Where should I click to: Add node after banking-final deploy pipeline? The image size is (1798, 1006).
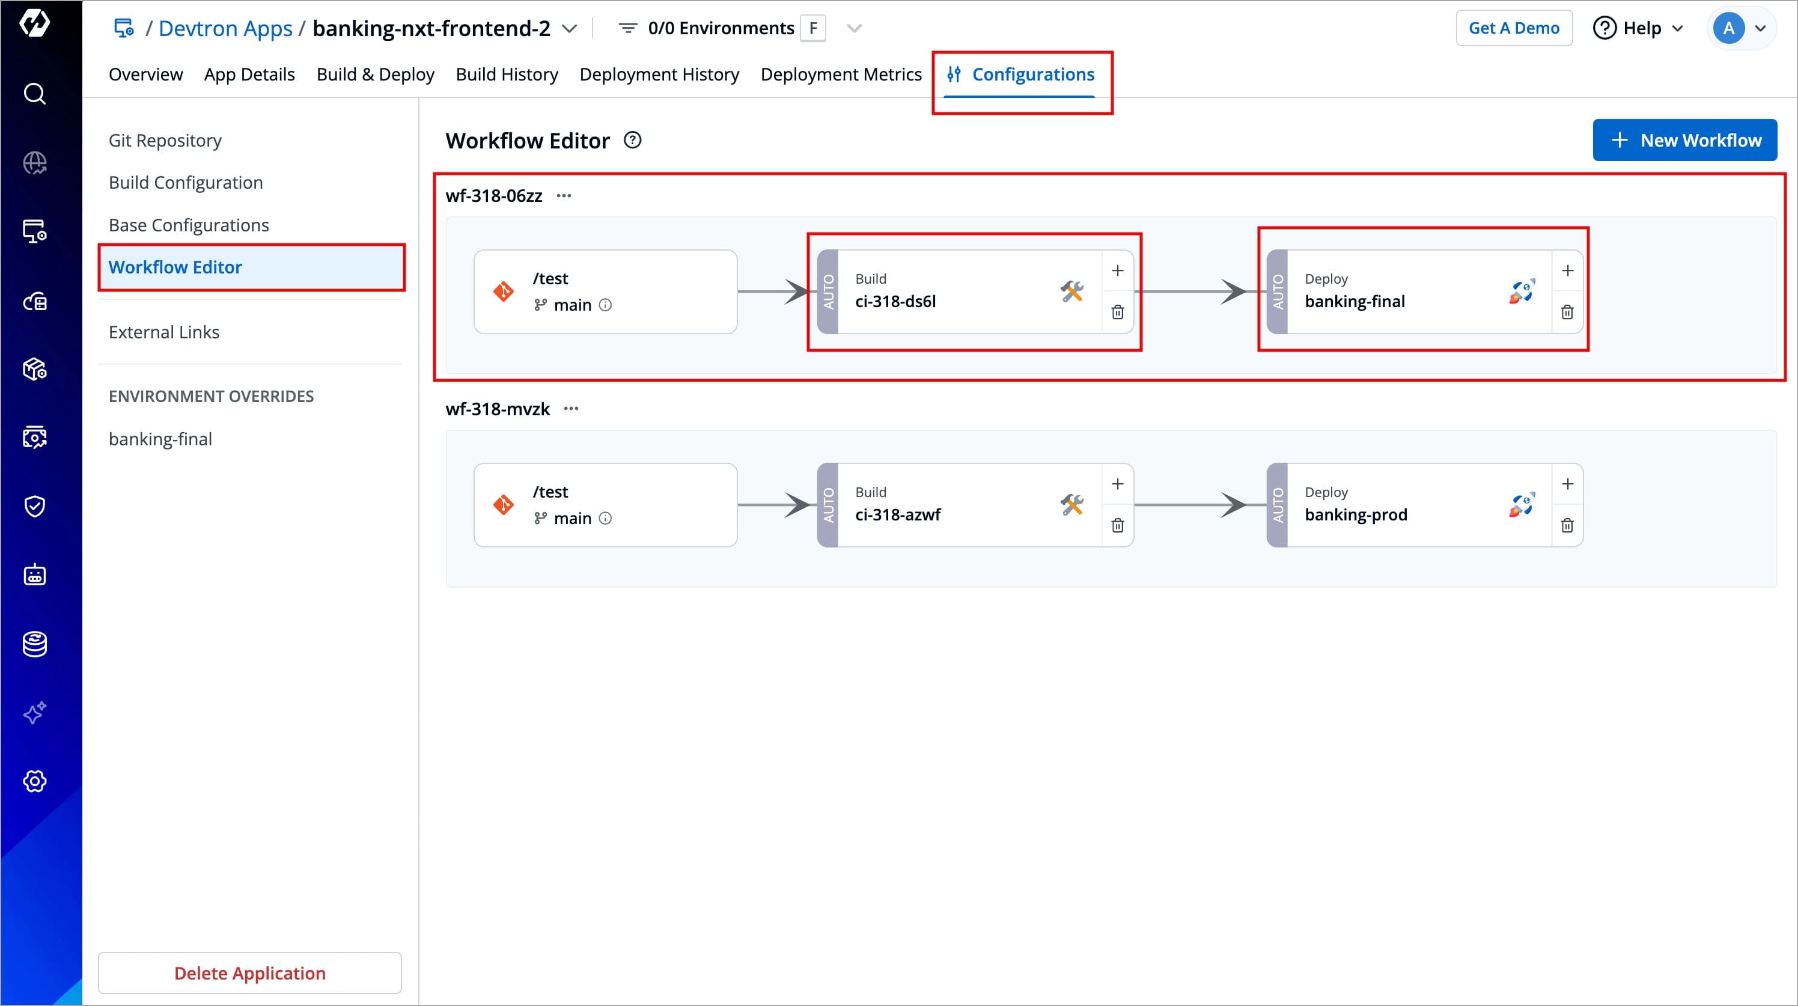coord(1567,271)
